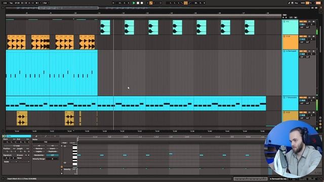Viewport: 324px width, 182px height.
Task: Toggle the Link button in the top bar
Action: tap(5, 3)
